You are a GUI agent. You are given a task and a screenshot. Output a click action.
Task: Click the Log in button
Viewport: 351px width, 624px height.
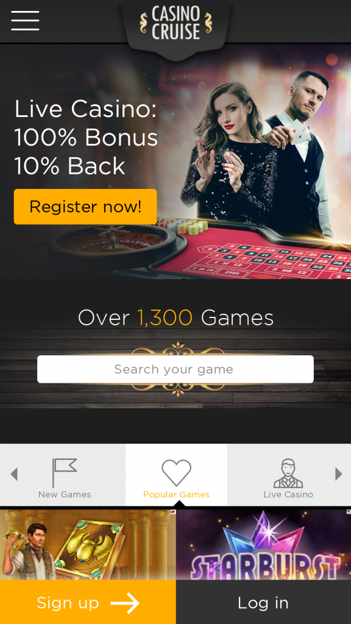tap(263, 602)
